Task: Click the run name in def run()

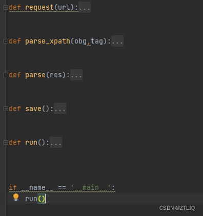Action: 31,142
